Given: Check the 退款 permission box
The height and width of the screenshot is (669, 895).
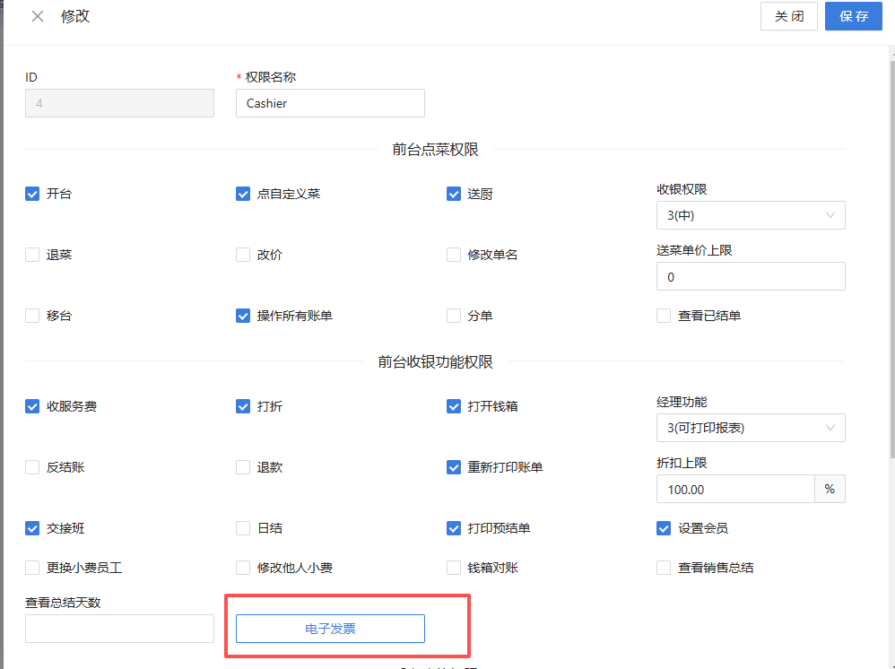Looking at the screenshot, I should (x=243, y=467).
